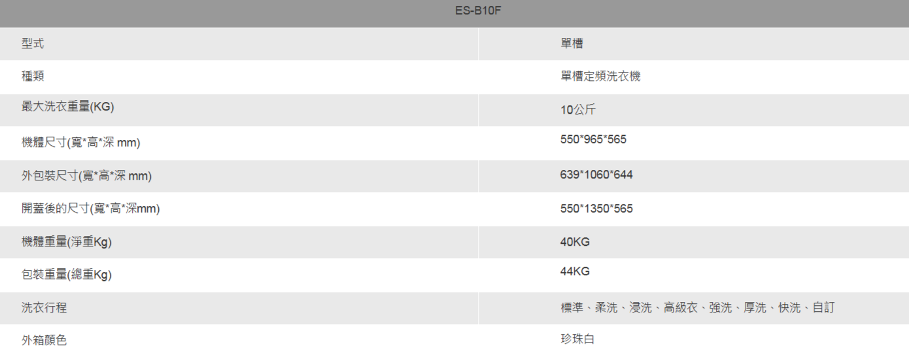This screenshot has height=353, width=909.
Task: Select the 單槽 value cell
Action: (x=572, y=44)
